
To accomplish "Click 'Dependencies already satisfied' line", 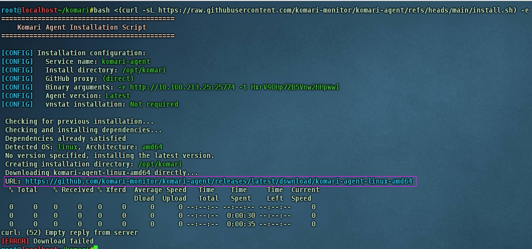I will [x=65, y=138].
